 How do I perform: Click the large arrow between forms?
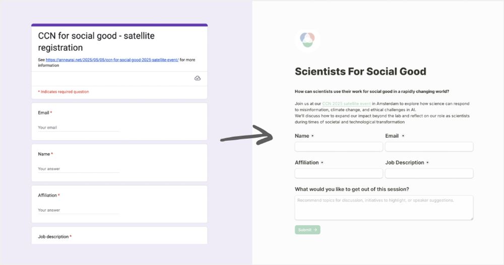pos(246,135)
